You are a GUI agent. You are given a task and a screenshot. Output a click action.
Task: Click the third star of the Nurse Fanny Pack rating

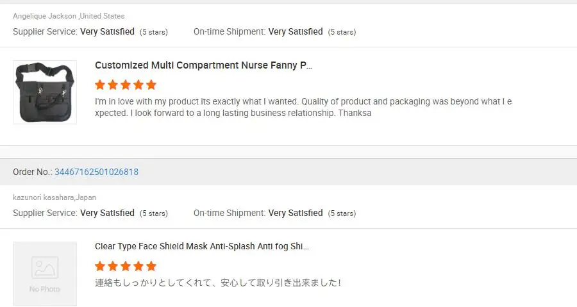click(126, 85)
